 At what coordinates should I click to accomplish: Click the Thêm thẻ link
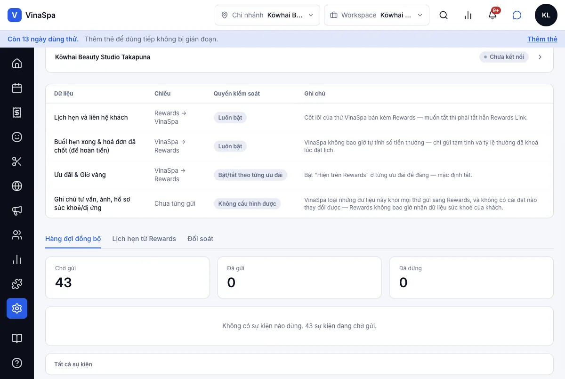pos(542,39)
